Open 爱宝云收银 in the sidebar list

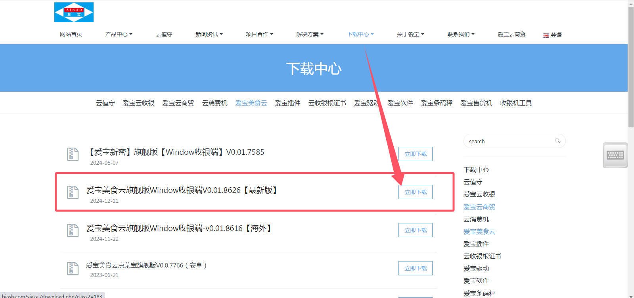tap(479, 194)
